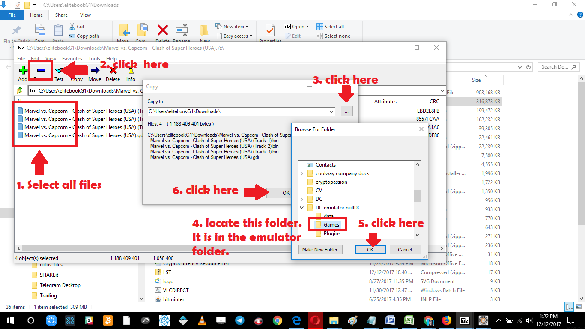
Task: Click the browse '...' button
Action: [347, 111]
